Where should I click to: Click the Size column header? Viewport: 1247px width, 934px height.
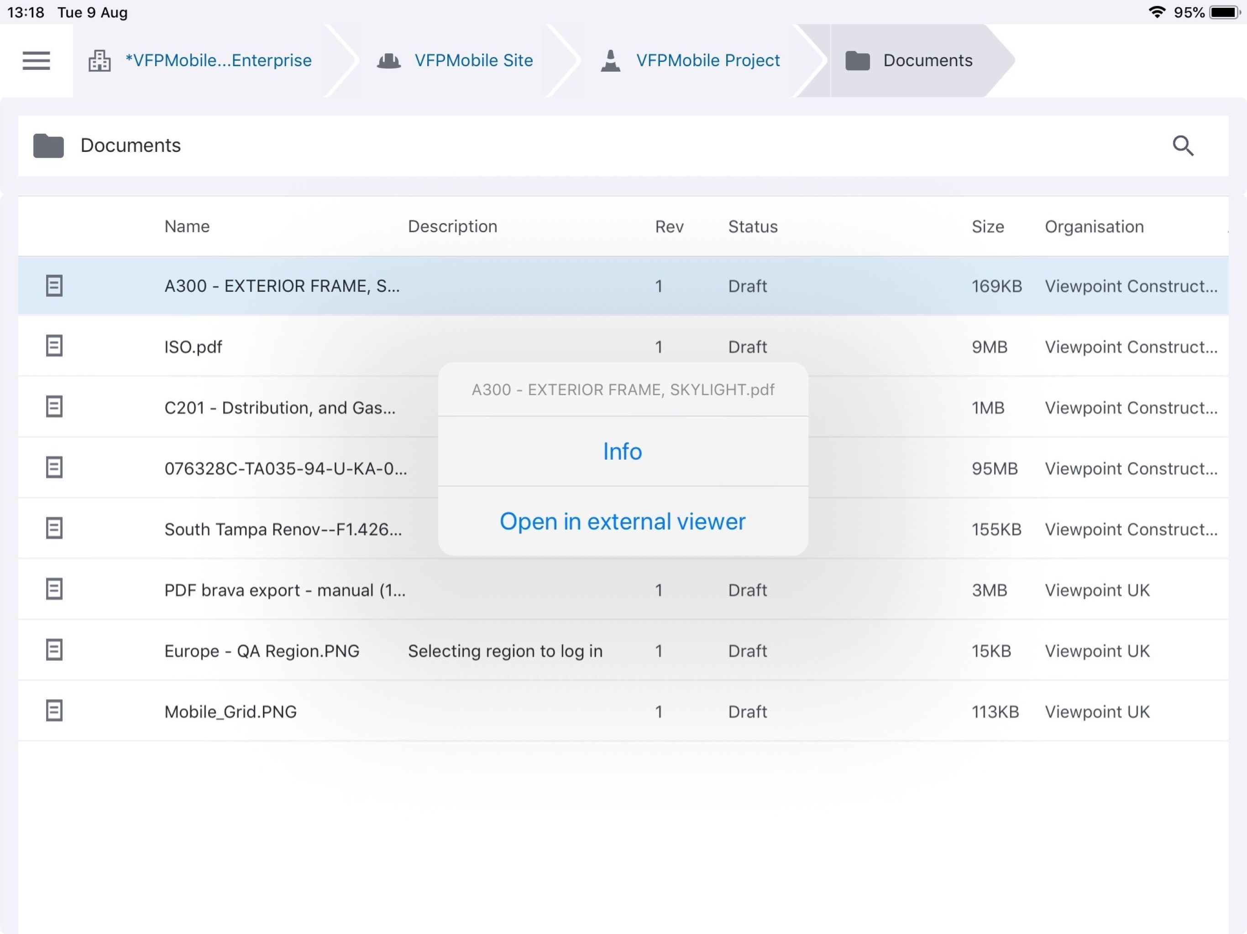coord(988,227)
